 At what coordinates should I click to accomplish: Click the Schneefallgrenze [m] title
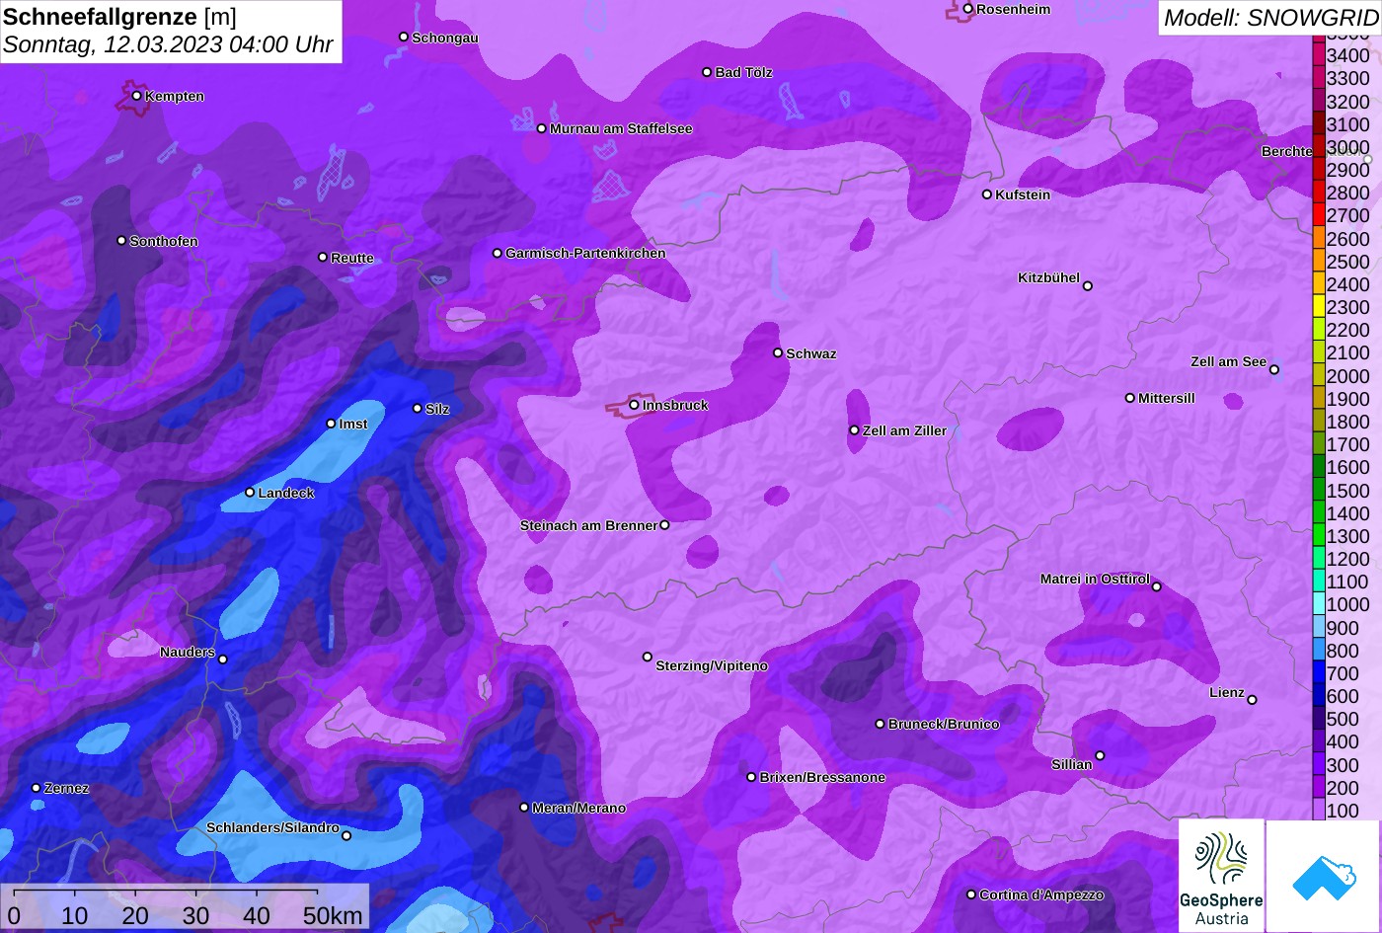coord(119,17)
